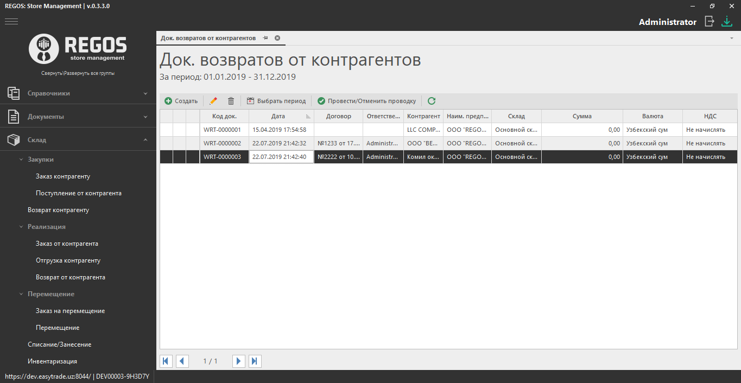Screen dimensions: 741x383
Task: Open Возврат от контрагента menu item
Action: click(71, 277)
